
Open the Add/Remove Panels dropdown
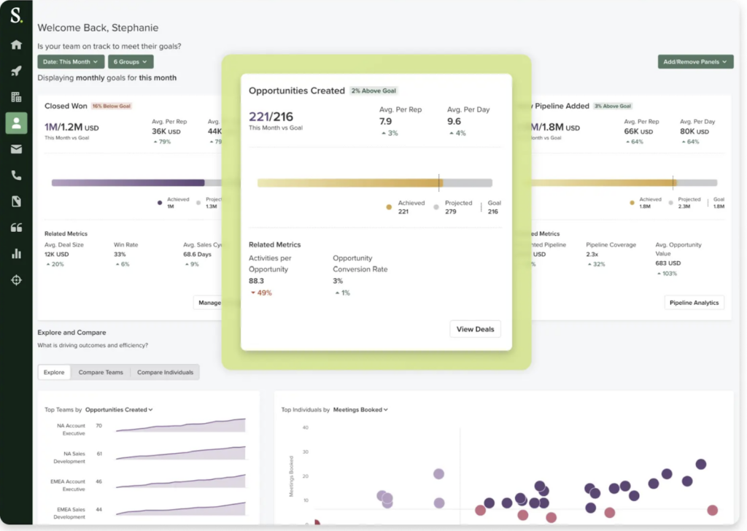[x=695, y=62]
